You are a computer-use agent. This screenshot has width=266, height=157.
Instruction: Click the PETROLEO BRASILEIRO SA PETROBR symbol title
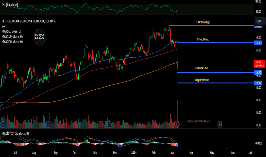click(x=29, y=21)
